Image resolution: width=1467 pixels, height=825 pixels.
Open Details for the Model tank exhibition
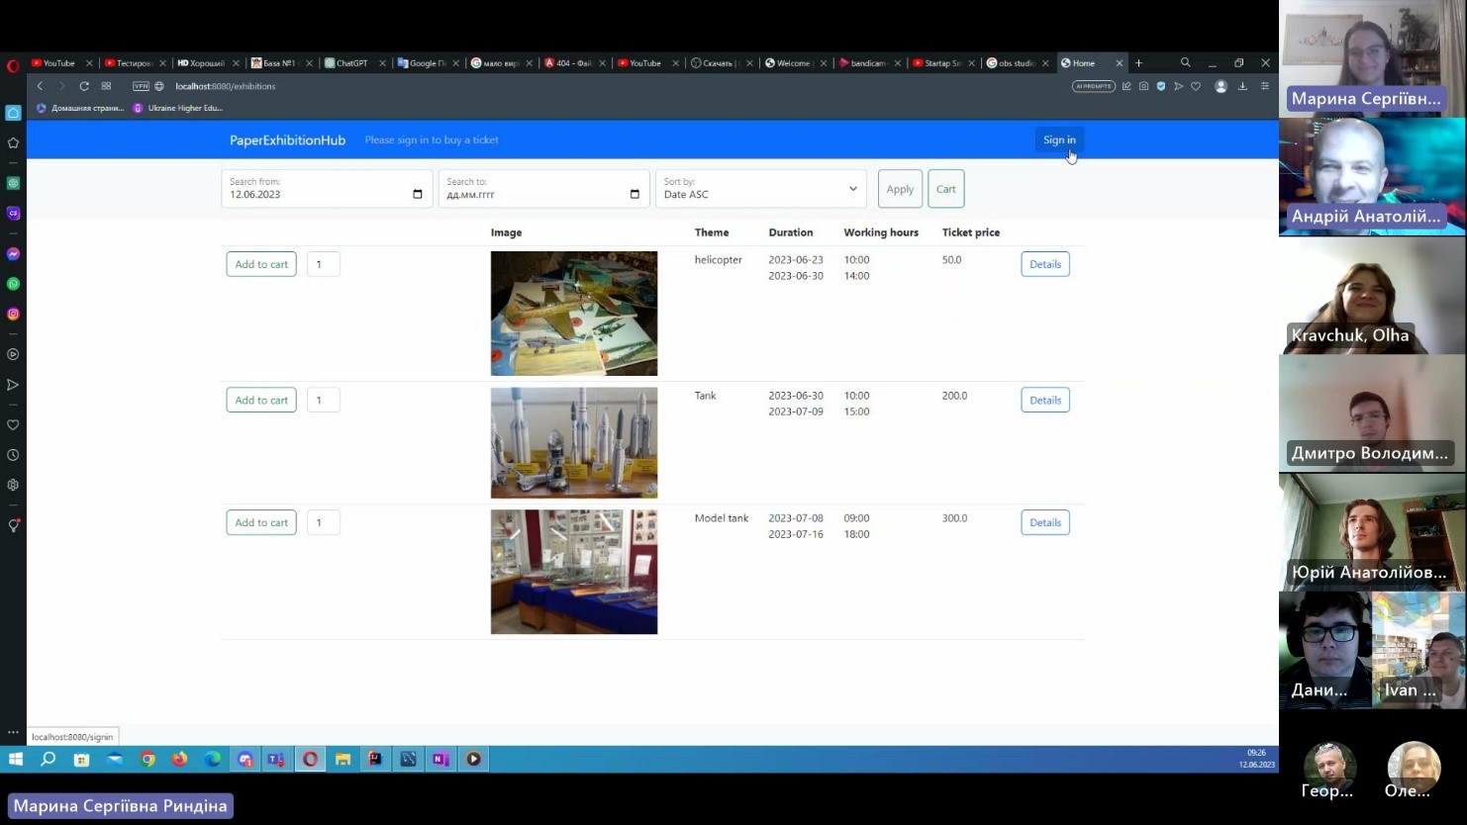click(1044, 522)
